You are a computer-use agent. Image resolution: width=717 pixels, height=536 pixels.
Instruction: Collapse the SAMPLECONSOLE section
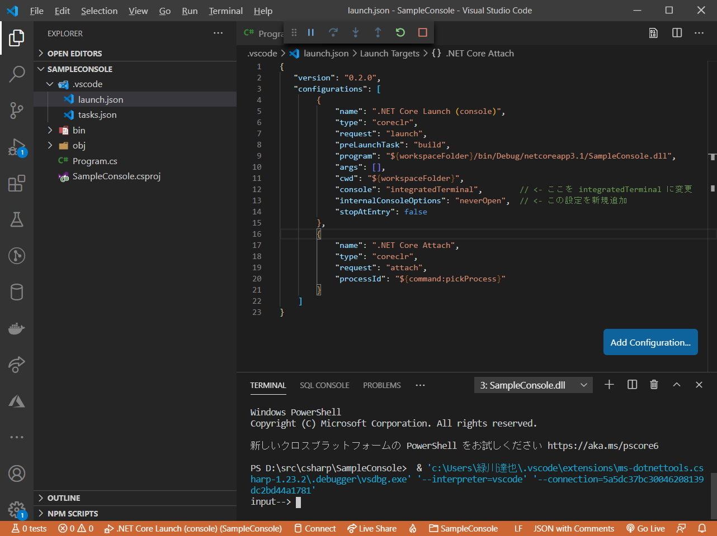pyautogui.click(x=135, y=69)
